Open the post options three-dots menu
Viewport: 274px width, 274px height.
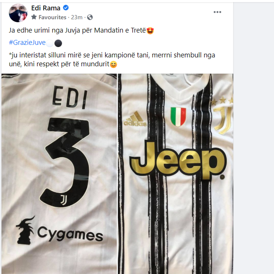tap(217, 12)
